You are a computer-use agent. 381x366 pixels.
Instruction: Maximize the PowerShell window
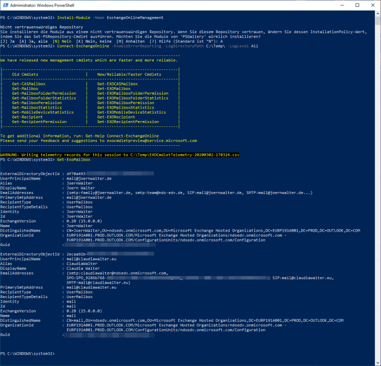pyautogui.click(x=357, y=5)
